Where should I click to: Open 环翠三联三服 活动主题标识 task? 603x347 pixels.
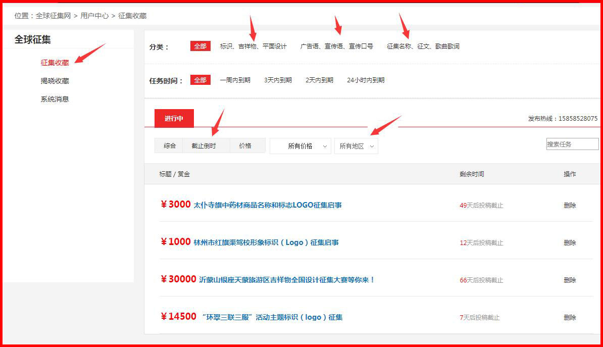click(x=272, y=317)
